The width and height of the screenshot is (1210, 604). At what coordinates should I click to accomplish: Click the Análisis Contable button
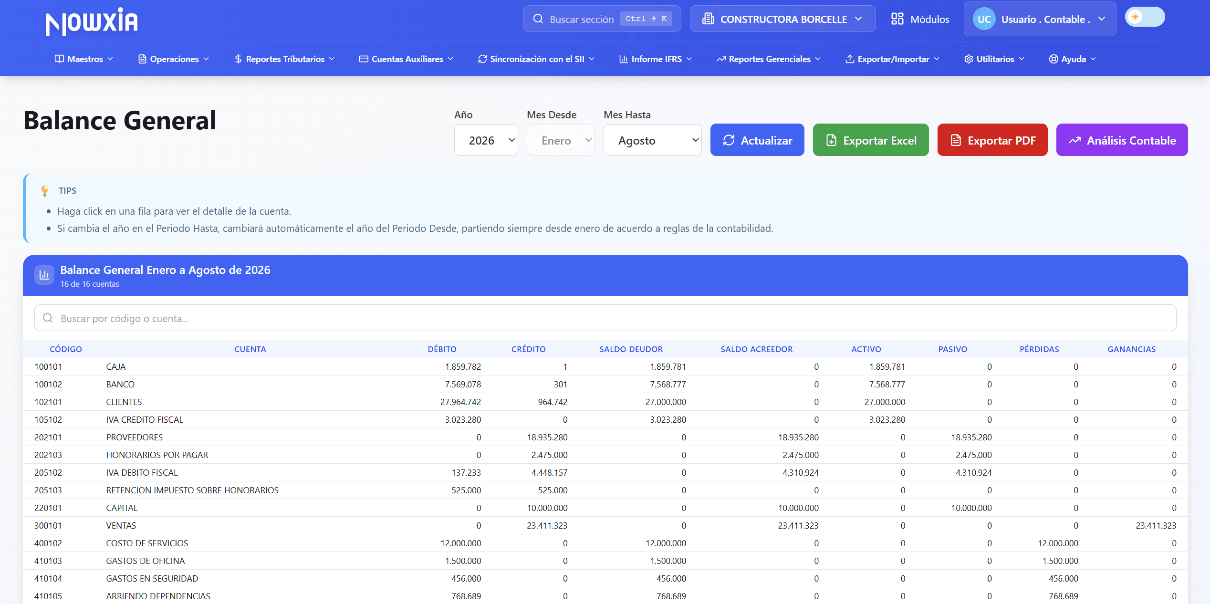(1122, 140)
